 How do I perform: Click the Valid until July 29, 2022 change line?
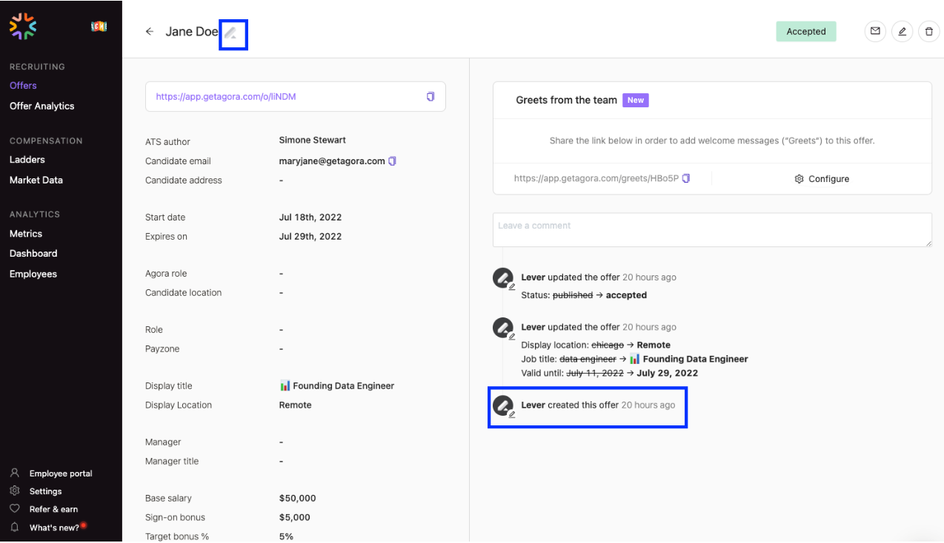(610, 373)
